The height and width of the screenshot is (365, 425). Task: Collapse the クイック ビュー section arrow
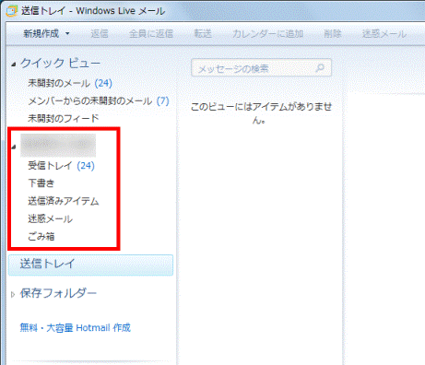coord(13,65)
